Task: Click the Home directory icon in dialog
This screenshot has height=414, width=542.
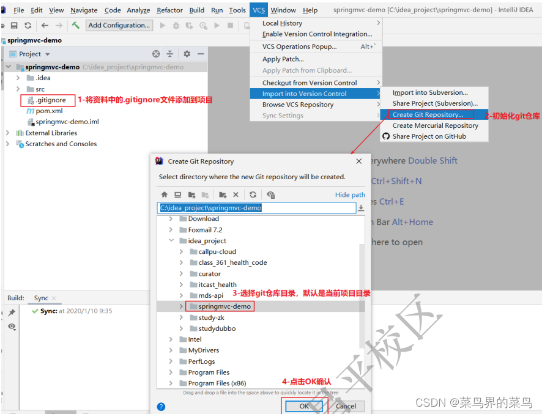Action: click(164, 194)
